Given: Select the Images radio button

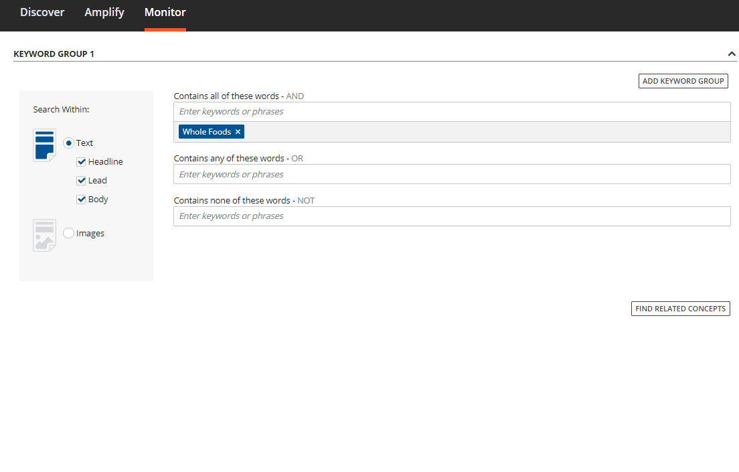Looking at the screenshot, I should coord(68,233).
